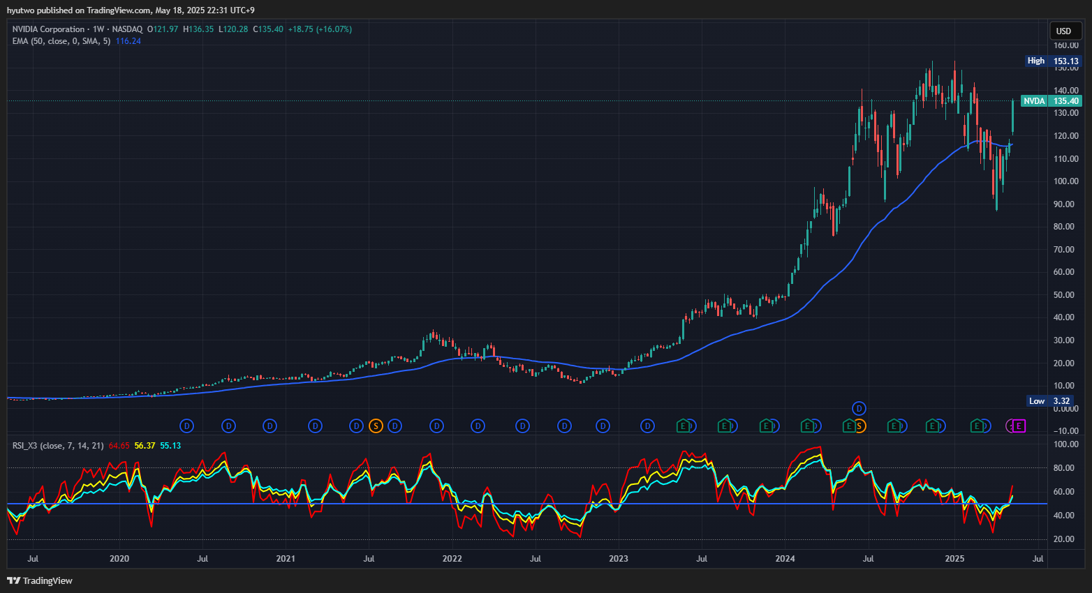1092x593 pixels.
Task: Click the green earnings marker just after the 2025 label
Action: [977, 426]
